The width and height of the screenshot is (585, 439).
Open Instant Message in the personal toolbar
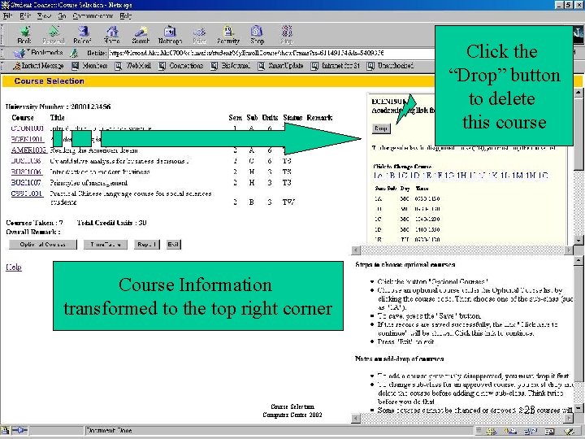coord(38,66)
